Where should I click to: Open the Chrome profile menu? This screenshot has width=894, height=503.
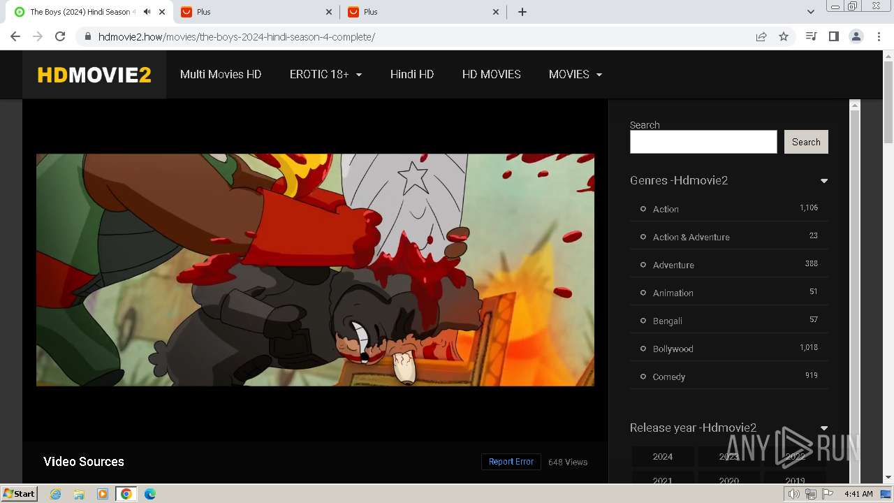856,36
